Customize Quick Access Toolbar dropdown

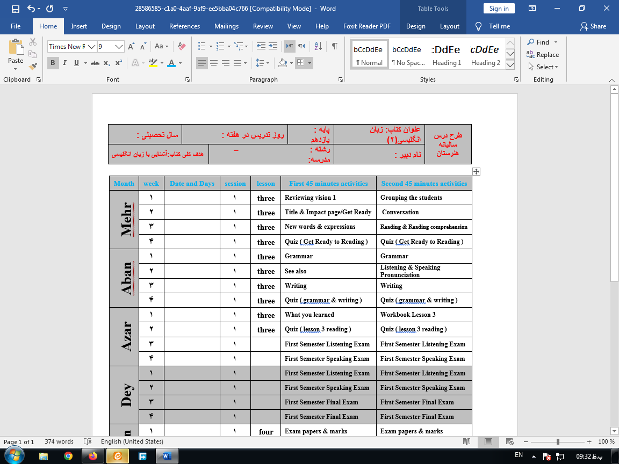click(66, 8)
